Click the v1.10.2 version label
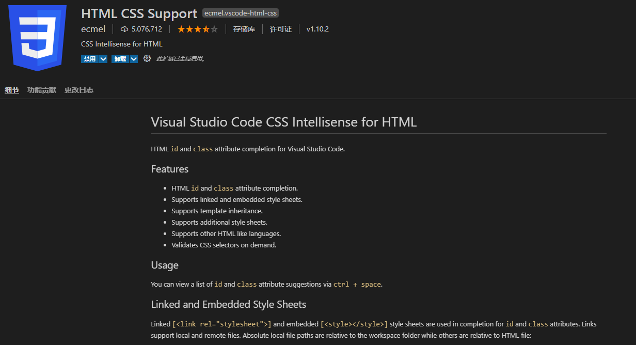This screenshot has width=636, height=345. pyautogui.click(x=317, y=29)
